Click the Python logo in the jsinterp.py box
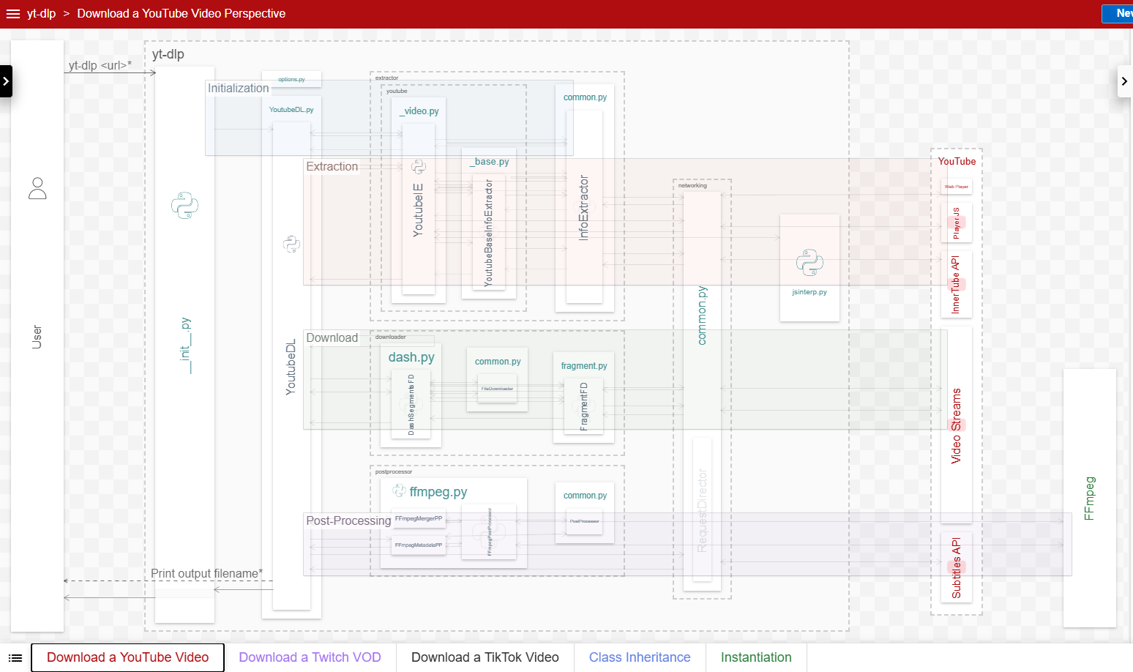This screenshot has height=672, width=1133. pyautogui.click(x=809, y=263)
